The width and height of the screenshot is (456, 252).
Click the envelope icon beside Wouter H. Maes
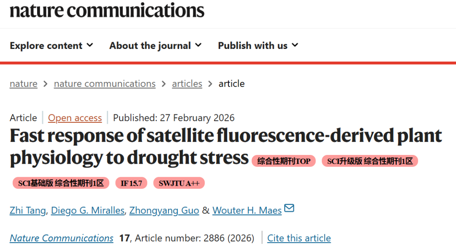[x=289, y=208]
